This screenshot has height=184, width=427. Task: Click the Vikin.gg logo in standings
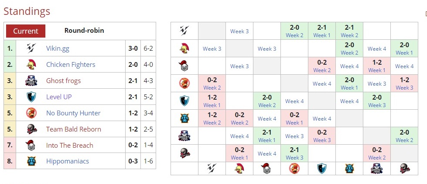click(31, 49)
